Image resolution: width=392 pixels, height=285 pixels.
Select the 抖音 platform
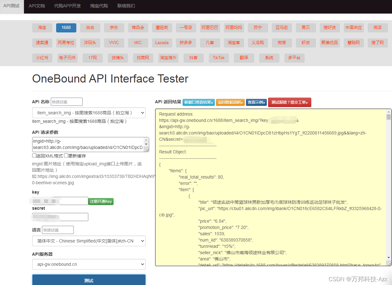point(194,58)
